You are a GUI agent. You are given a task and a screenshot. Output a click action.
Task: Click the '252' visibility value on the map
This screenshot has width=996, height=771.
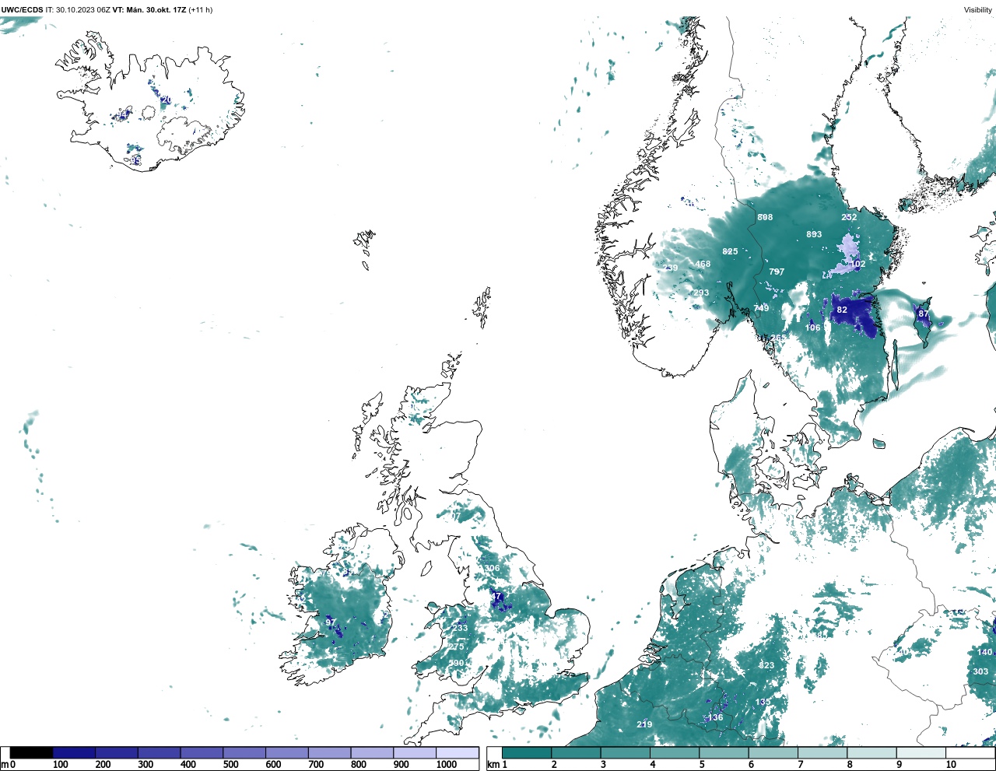click(849, 217)
